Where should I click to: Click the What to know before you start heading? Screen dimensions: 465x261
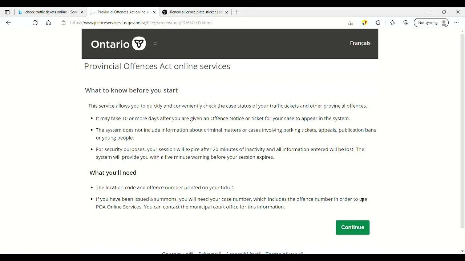pyautogui.click(x=131, y=90)
